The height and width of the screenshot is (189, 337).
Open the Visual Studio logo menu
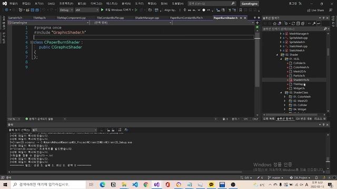pyautogui.click(x=5, y=4)
